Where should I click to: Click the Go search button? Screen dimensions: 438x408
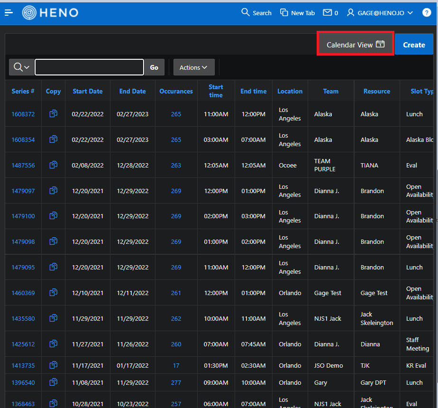pyautogui.click(x=154, y=67)
